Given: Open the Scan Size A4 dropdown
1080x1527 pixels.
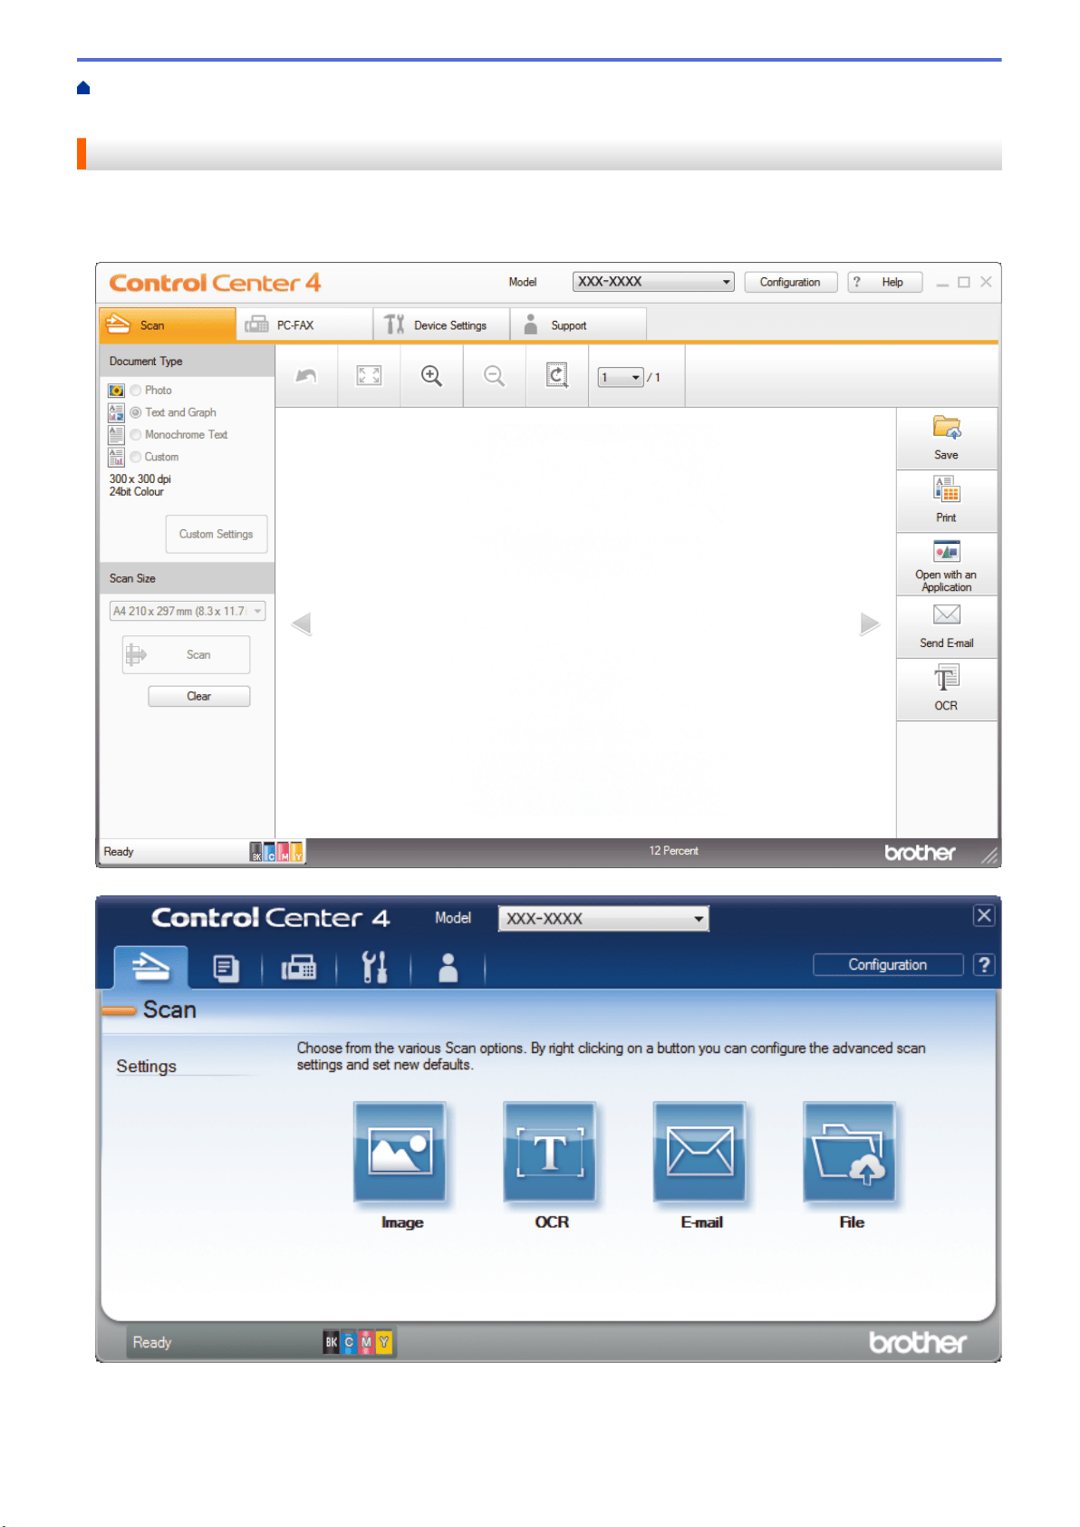Looking at the screenshot, I should (x=188, y=611).
